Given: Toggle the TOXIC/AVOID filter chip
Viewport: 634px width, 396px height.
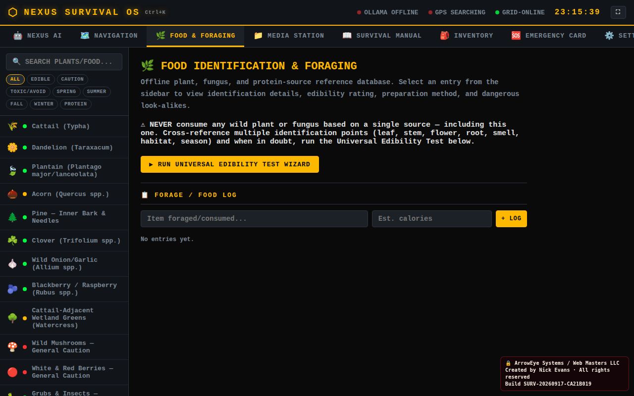Looking at the screenshot, I should (28, 92).
